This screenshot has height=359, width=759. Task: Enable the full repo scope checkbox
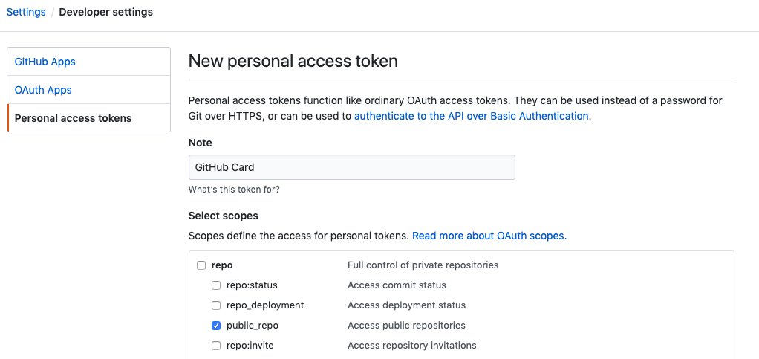(x=201, y=265)
